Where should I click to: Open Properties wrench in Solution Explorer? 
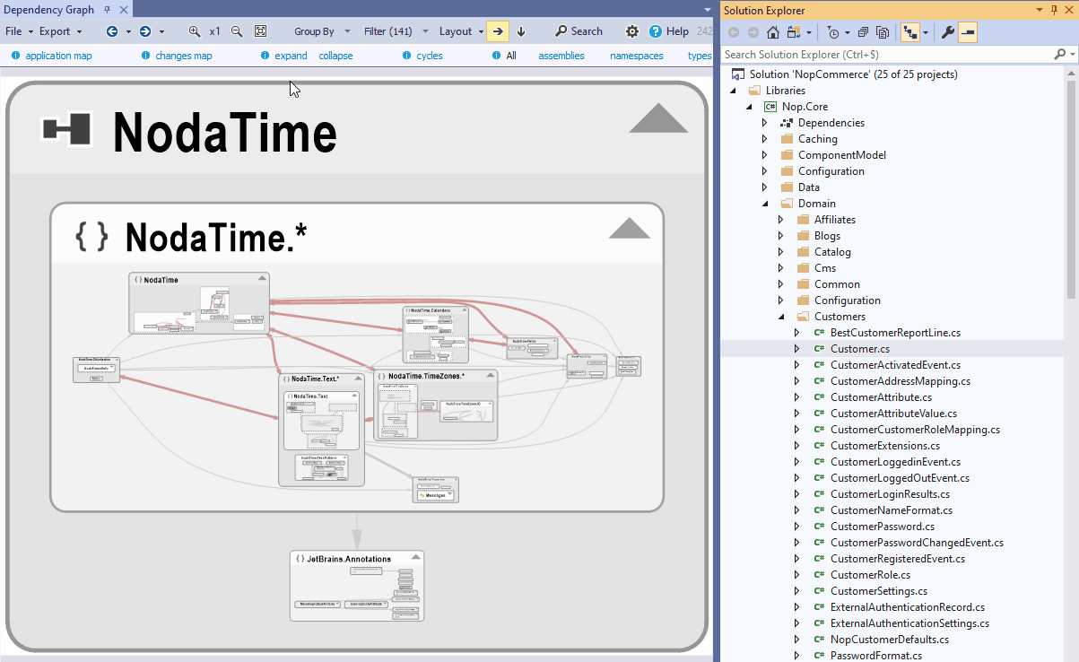click(x=947, y=32)
